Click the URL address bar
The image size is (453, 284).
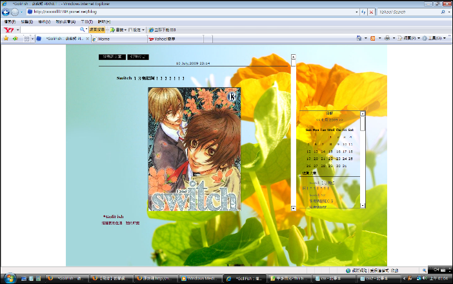[x=190, y=12]
